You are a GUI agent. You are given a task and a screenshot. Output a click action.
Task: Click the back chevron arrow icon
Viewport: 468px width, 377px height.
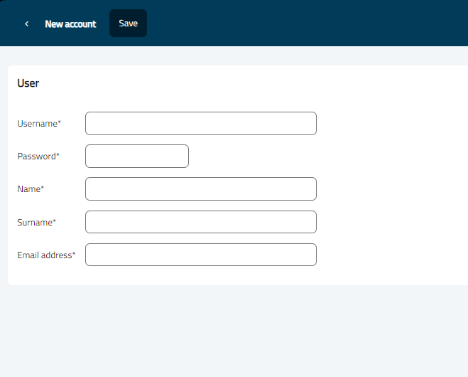27,23
